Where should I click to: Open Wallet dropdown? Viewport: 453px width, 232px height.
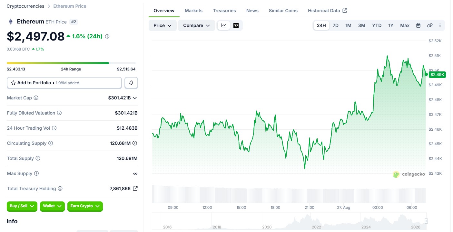[x=53, y=206]
